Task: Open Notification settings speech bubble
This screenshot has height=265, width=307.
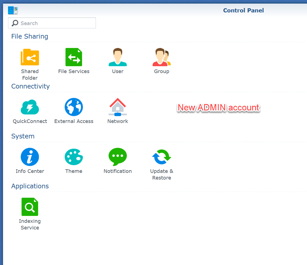Action: click(x=118, y=157)
